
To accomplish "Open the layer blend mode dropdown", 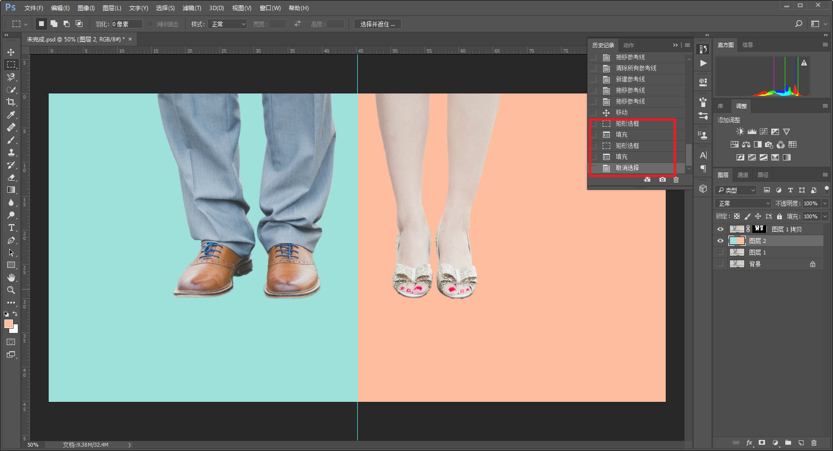I will tap(743, 203).
